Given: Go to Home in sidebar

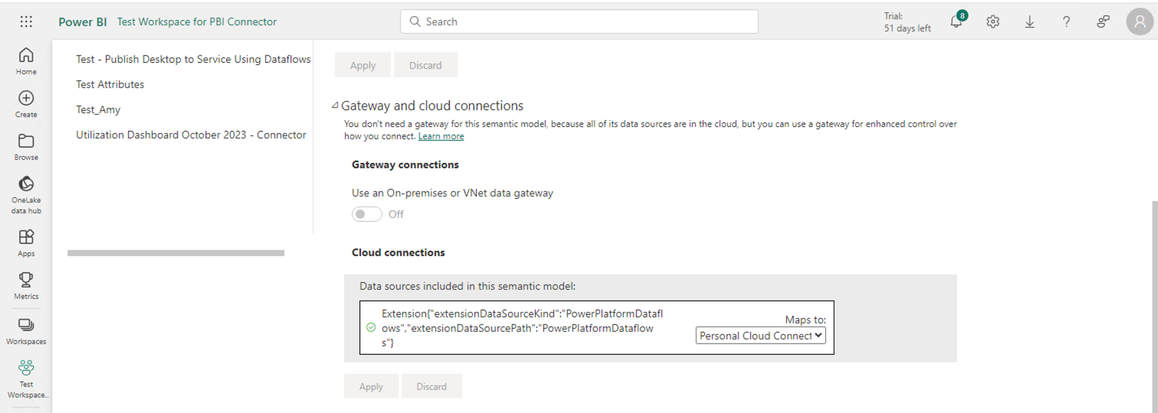Looking at the screenshot, I should click(26, 60).
